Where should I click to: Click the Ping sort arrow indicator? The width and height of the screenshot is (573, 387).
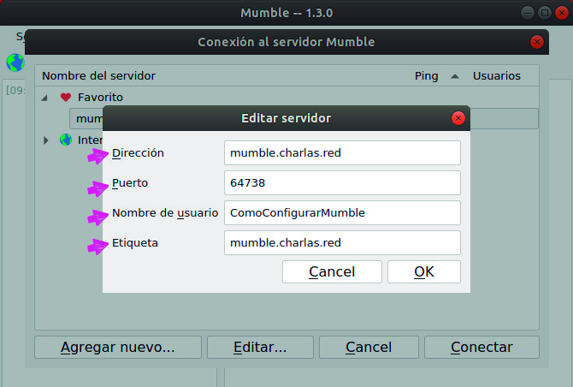455,76
